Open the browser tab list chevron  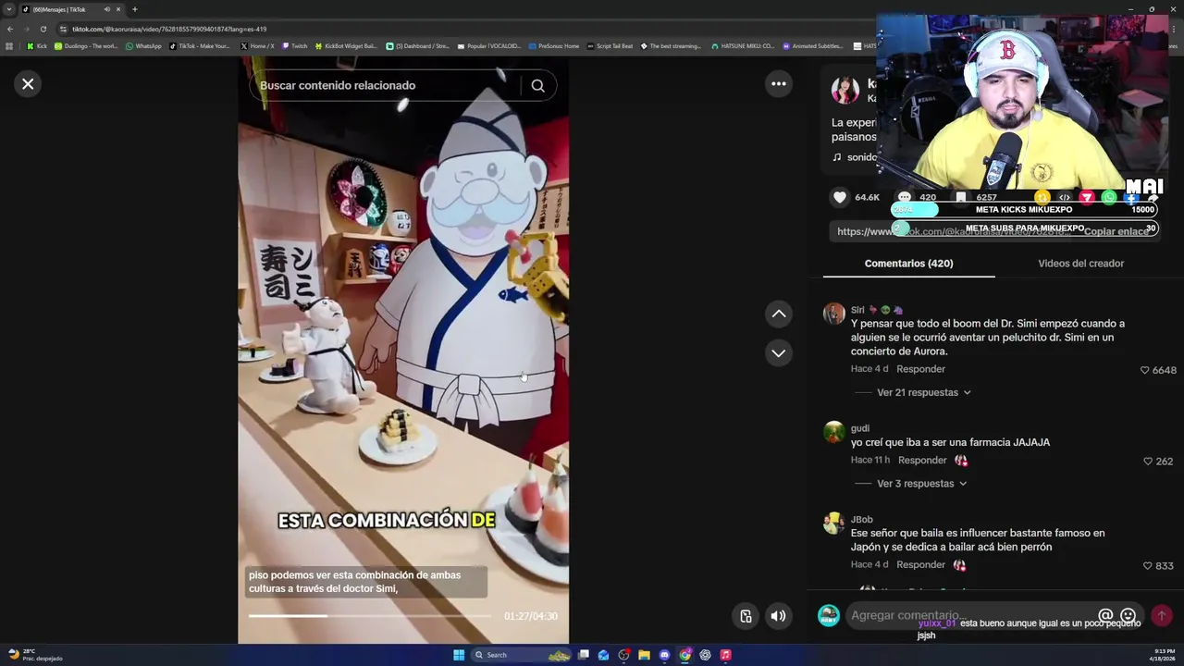click(9, 9)
